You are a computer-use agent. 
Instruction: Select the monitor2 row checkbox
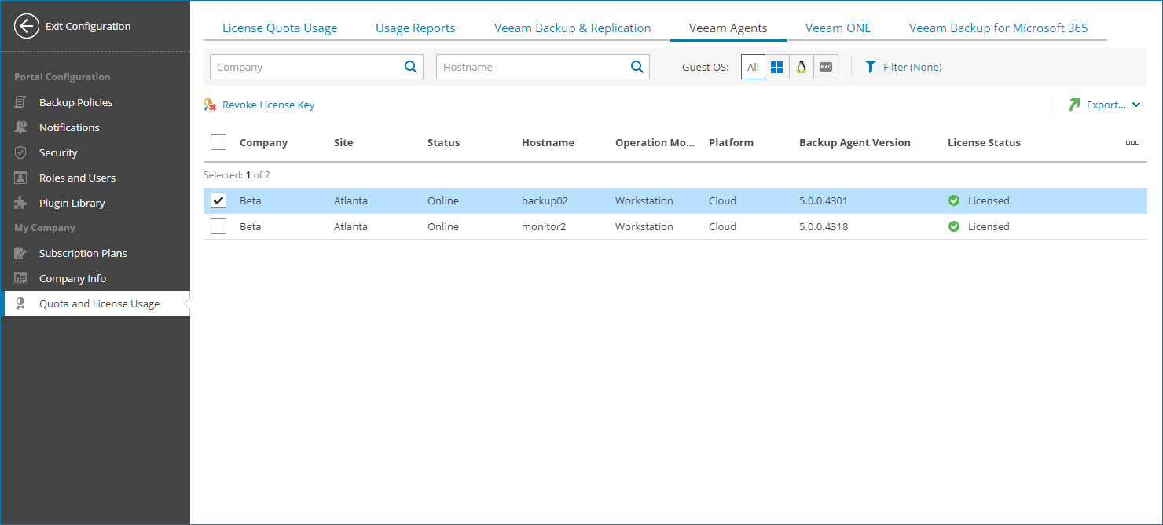coord(218,226)
